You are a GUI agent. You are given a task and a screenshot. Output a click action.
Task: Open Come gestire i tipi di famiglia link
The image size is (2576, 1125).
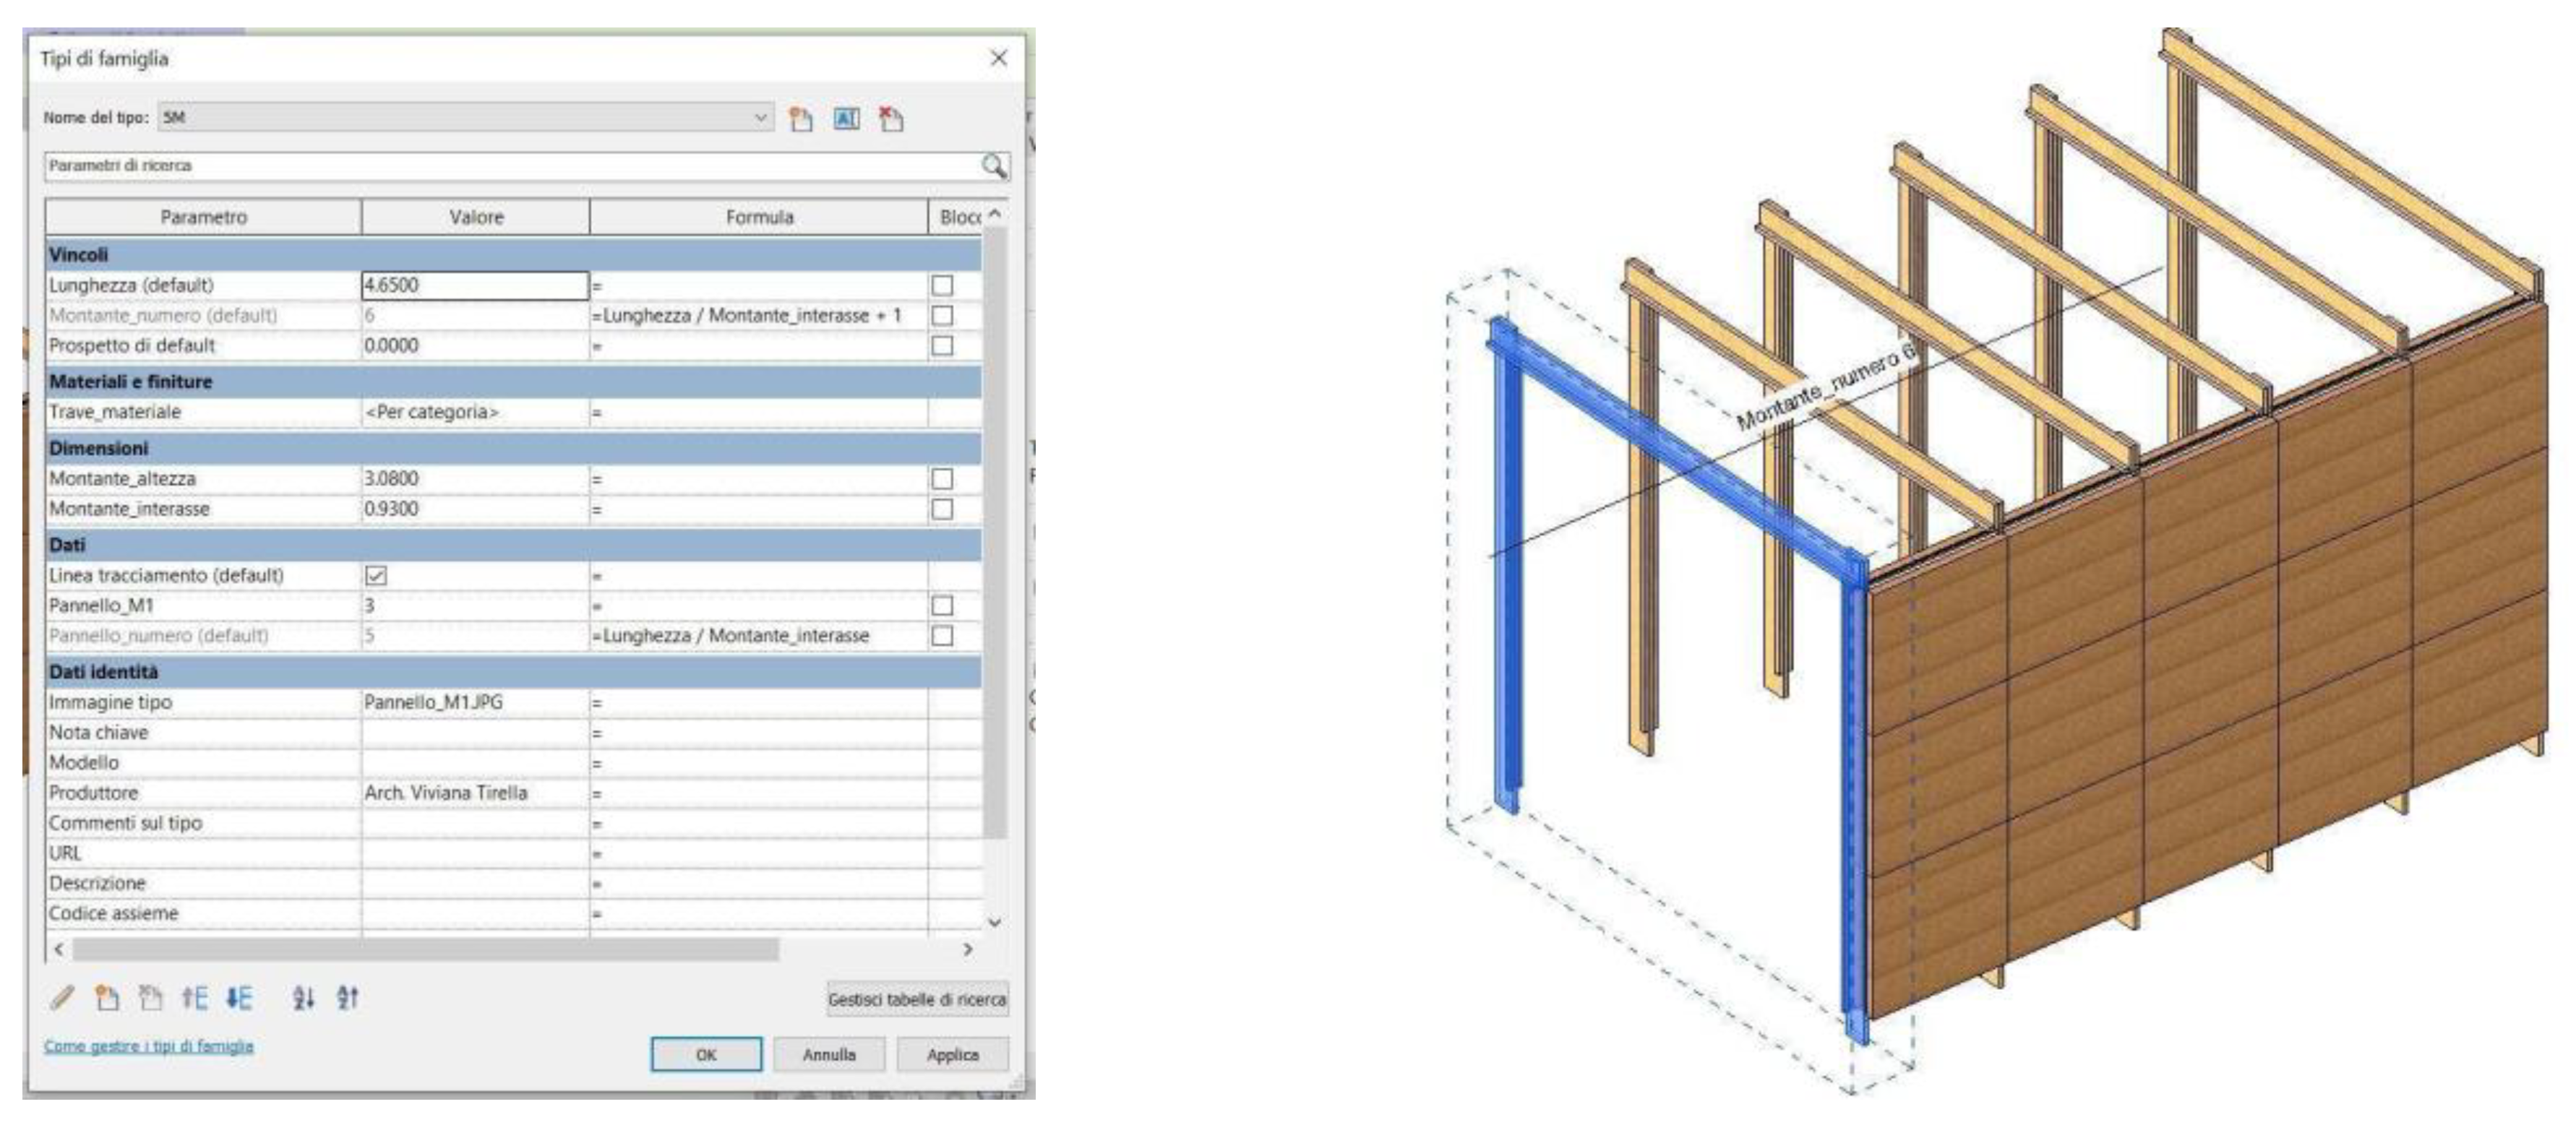tap(149, 1046)
